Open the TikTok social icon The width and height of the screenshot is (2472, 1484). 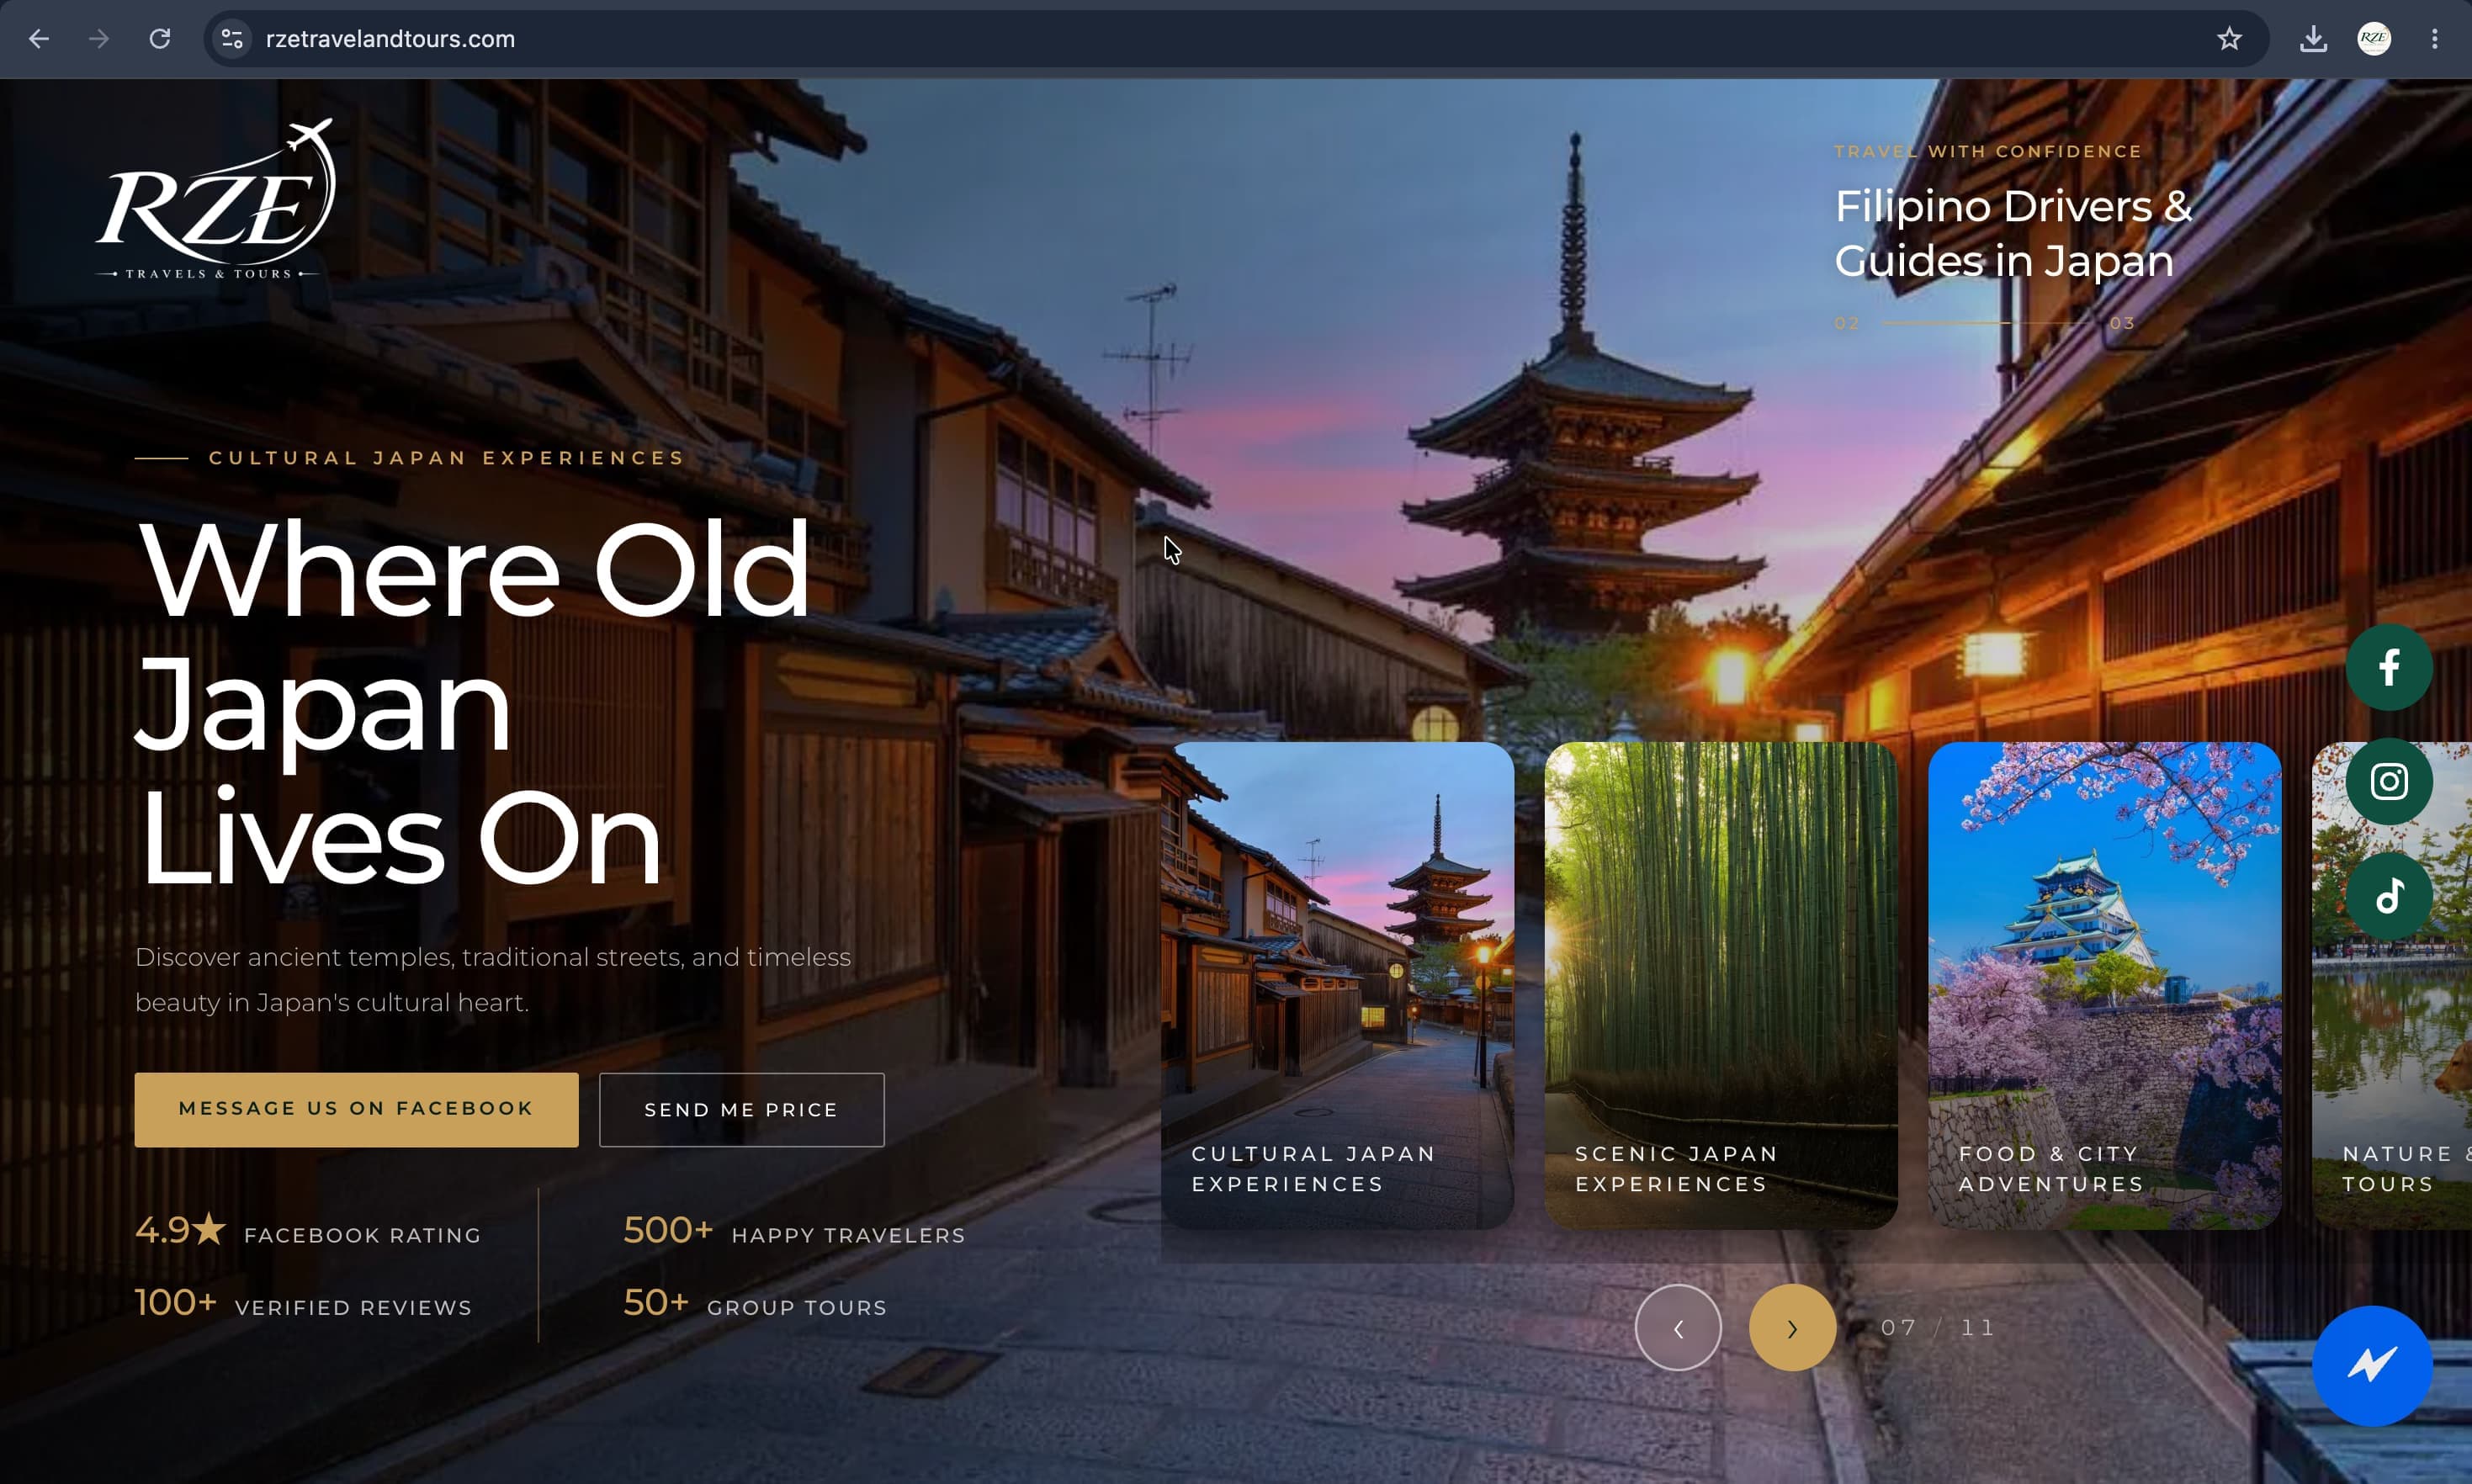(2389, 896)
